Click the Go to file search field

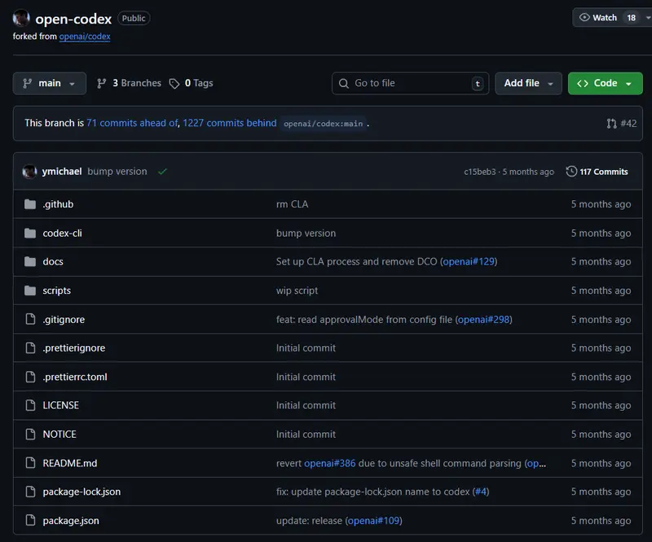tap(406, 83)
